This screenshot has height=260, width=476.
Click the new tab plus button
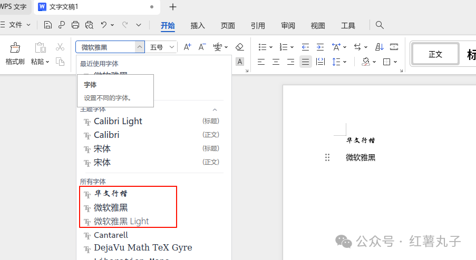(173, 7)
